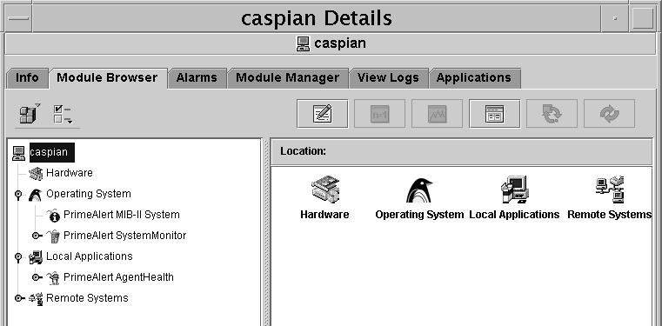
Task: Open the checklist options dropdown icon
Action: pos(63,114)
